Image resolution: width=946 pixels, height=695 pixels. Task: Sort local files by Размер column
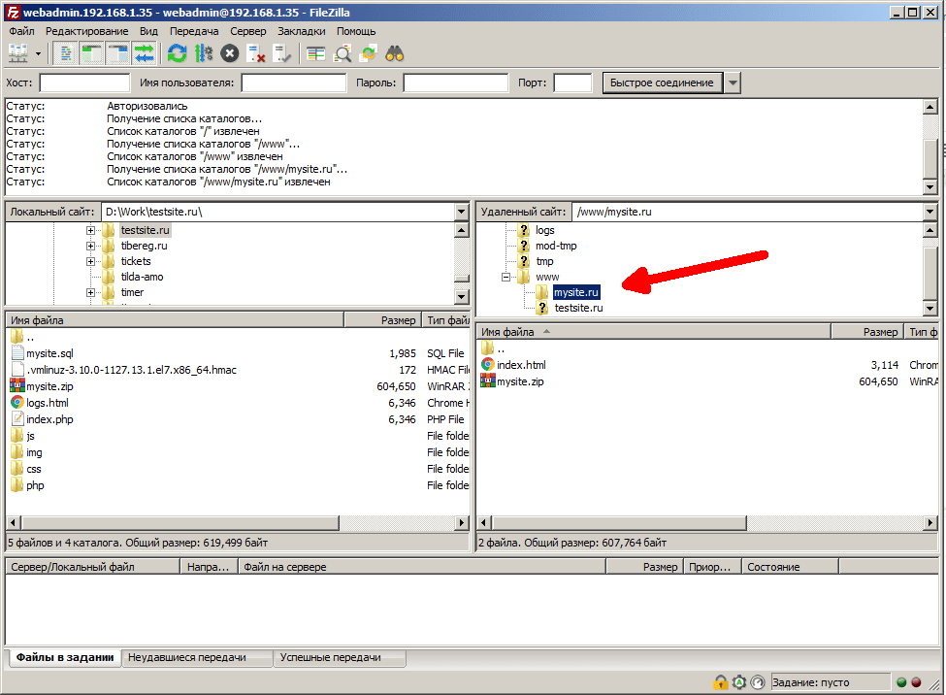[x=382, y=320]
